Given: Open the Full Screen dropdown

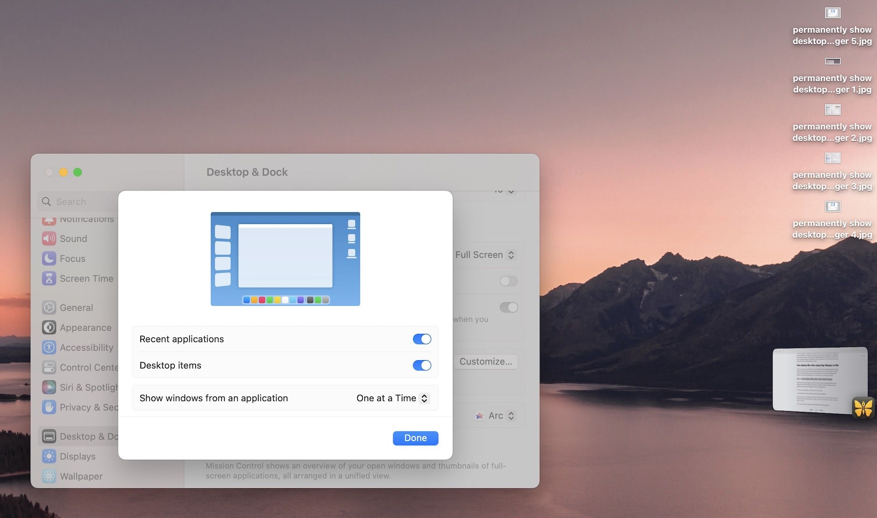Looking at the screenshot, I should 485,255.
